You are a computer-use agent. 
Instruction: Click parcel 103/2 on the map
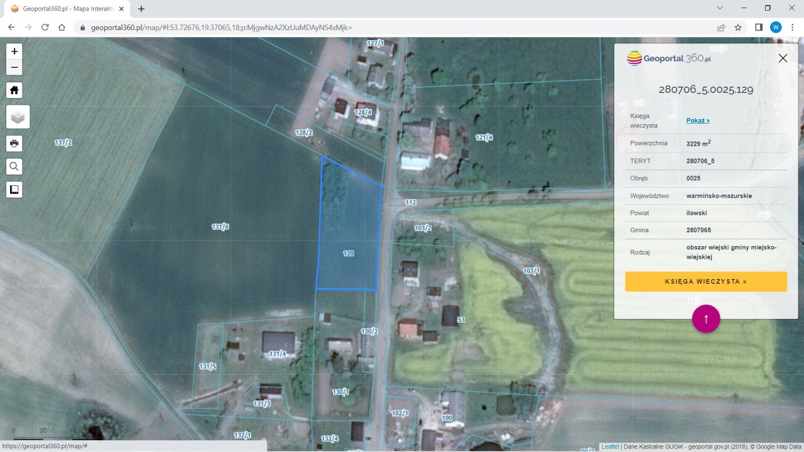pos(423,228)
